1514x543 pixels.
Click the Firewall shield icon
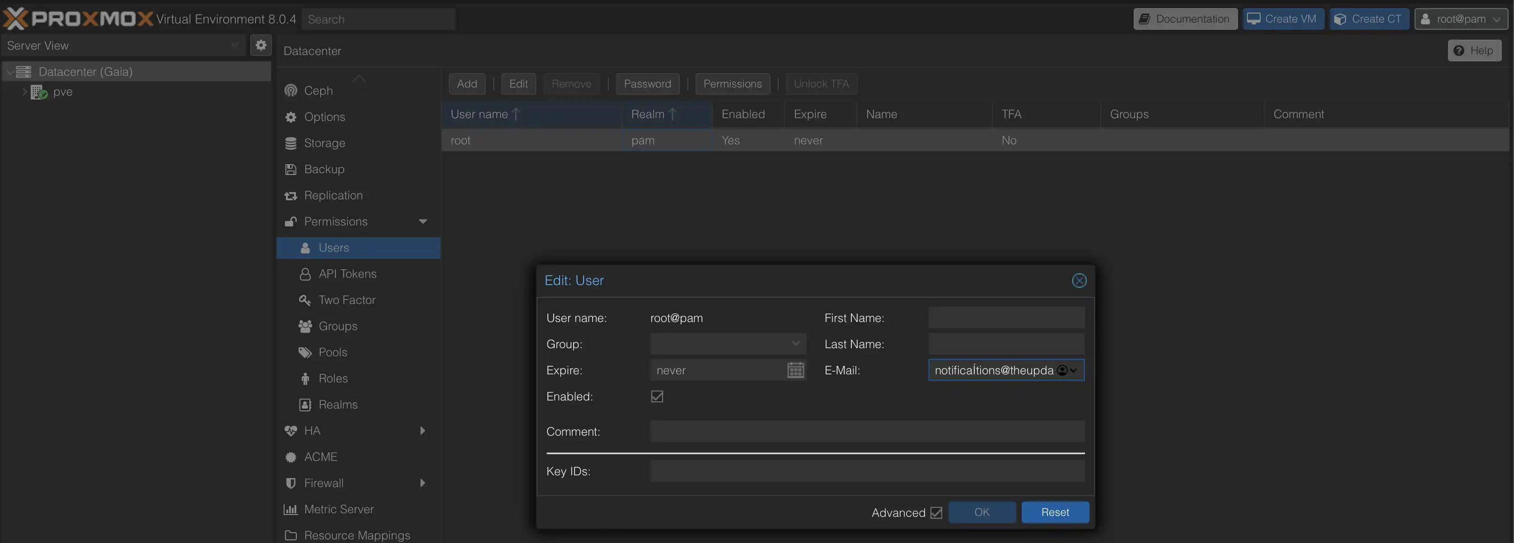pyautogui.click(x=291, y=483)
